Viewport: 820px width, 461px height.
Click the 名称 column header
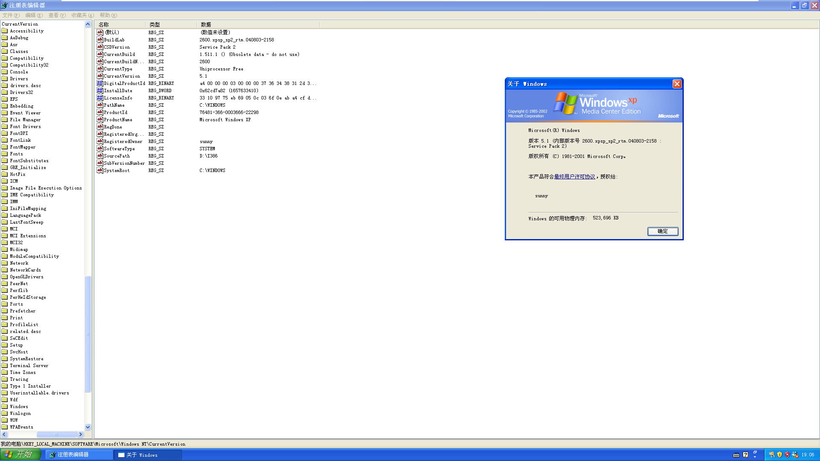tap(120, 25)
